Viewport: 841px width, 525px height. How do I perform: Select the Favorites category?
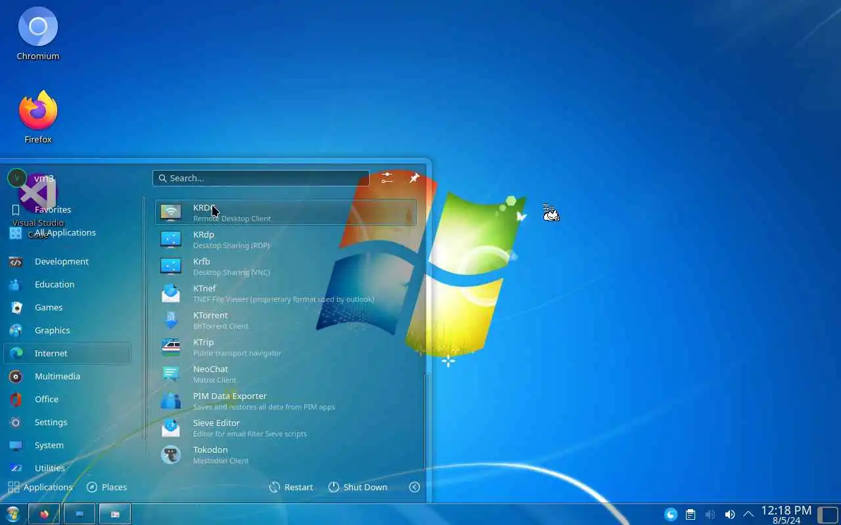[68, 209]
